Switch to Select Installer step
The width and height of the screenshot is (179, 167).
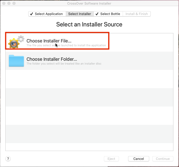pyautogui.click(x=80, y=14)
